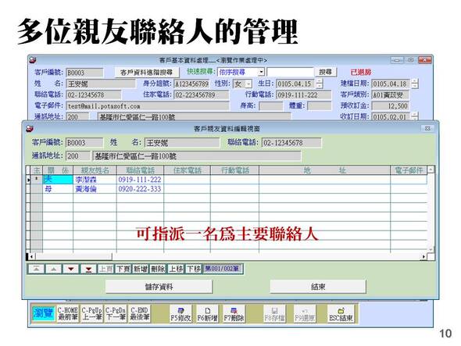Click C-END 最後筆 button
This screenshot has width=461, height=346.
[x=139, y=313]
